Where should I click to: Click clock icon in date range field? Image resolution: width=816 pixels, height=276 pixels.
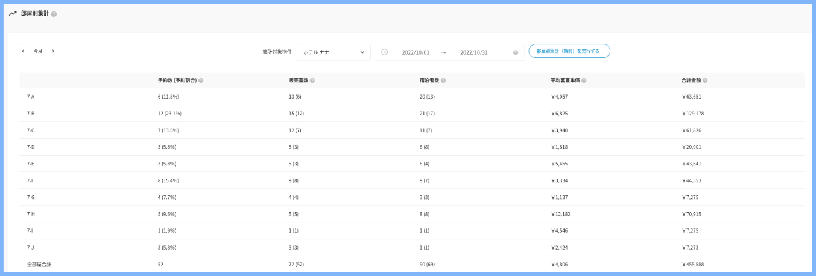click(385, 52)
